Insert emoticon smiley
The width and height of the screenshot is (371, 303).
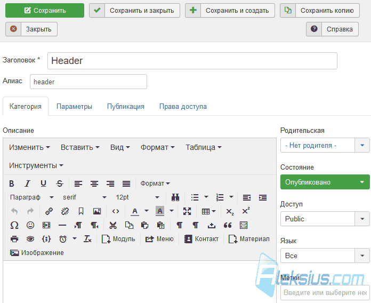coord(30,225)
